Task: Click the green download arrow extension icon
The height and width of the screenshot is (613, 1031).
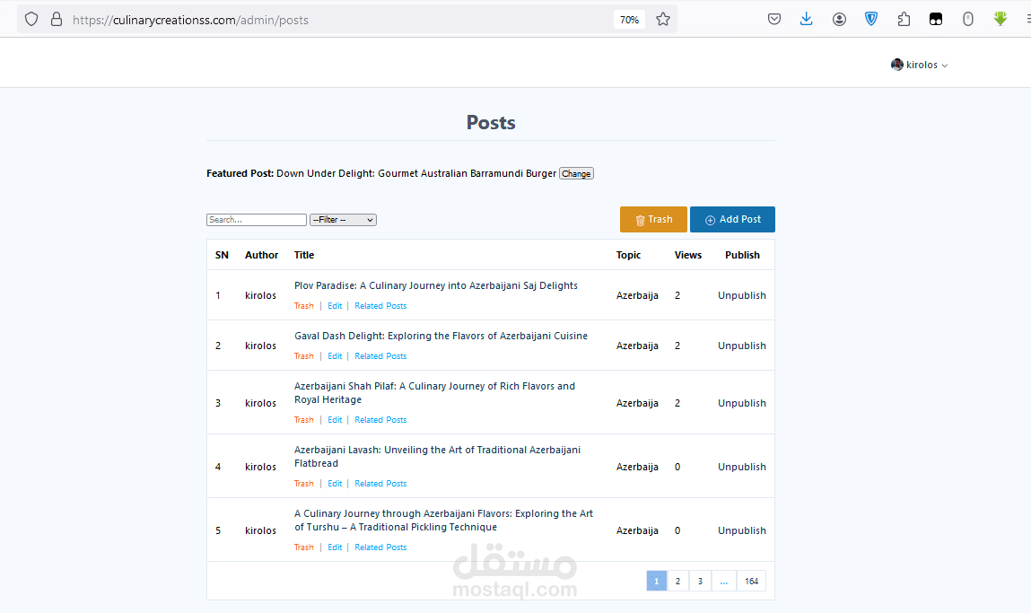Action: tap(1000, 19)
